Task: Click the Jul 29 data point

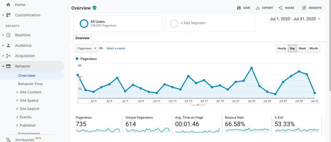Action: pyautogui.click(x=299, y=71)
